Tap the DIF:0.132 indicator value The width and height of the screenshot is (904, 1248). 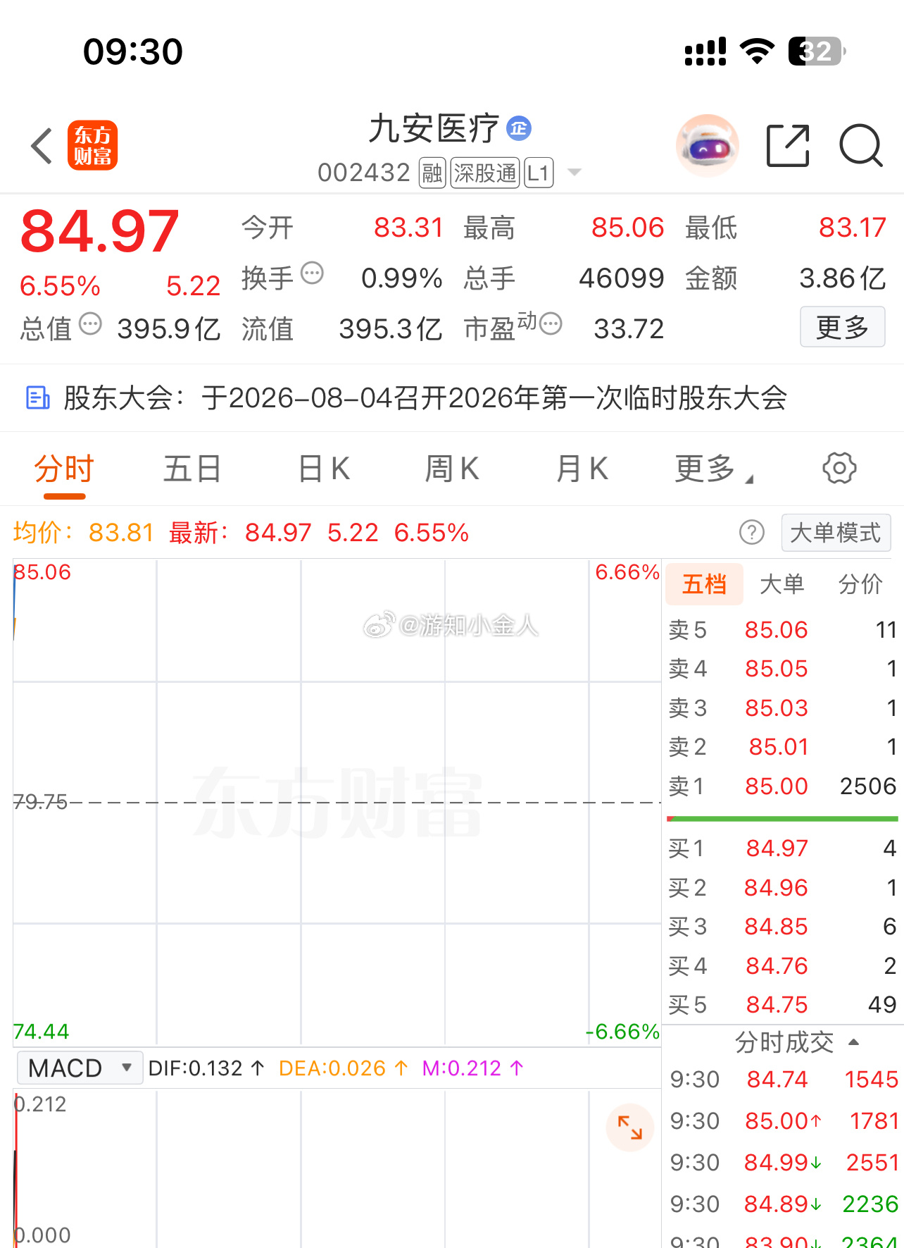[206, 1068]
